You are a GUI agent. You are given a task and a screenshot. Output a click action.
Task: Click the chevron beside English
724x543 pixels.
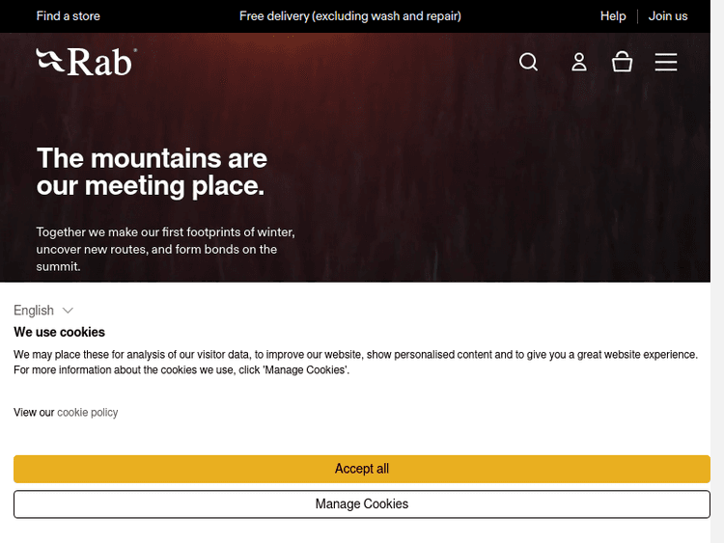(x=68, y=311)
